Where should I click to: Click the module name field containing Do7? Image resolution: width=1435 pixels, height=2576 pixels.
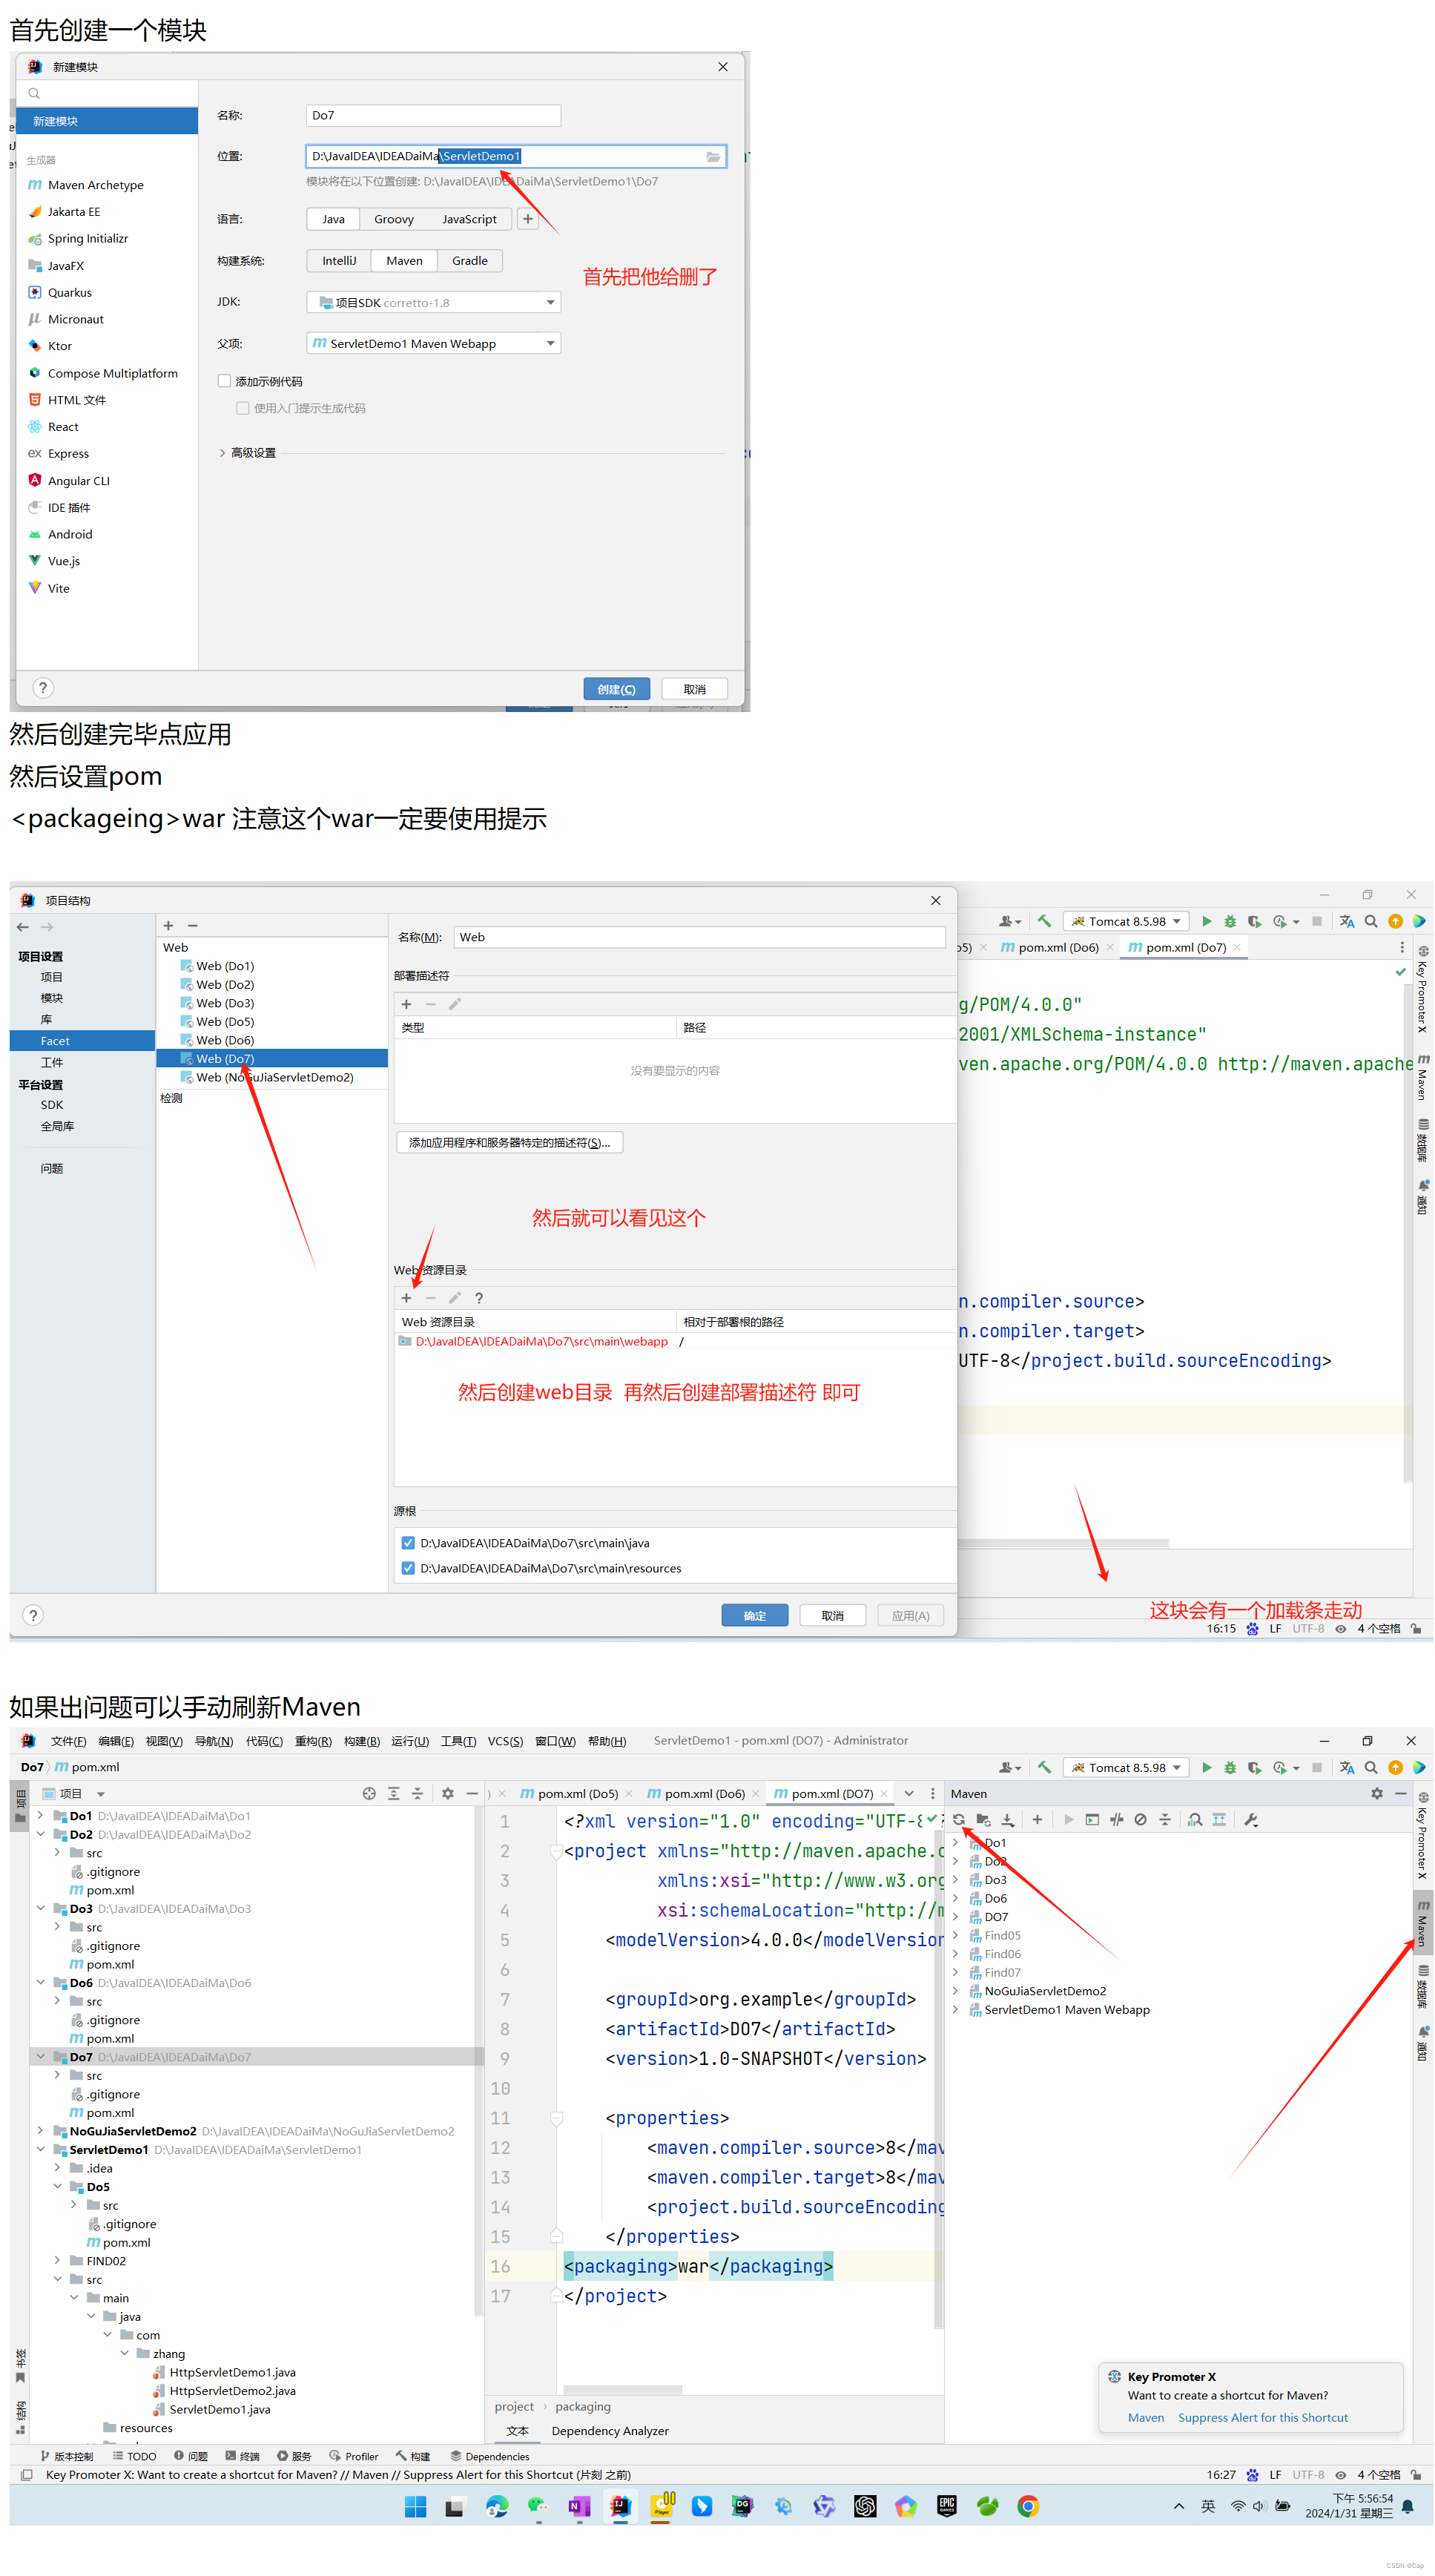(433, 115)
